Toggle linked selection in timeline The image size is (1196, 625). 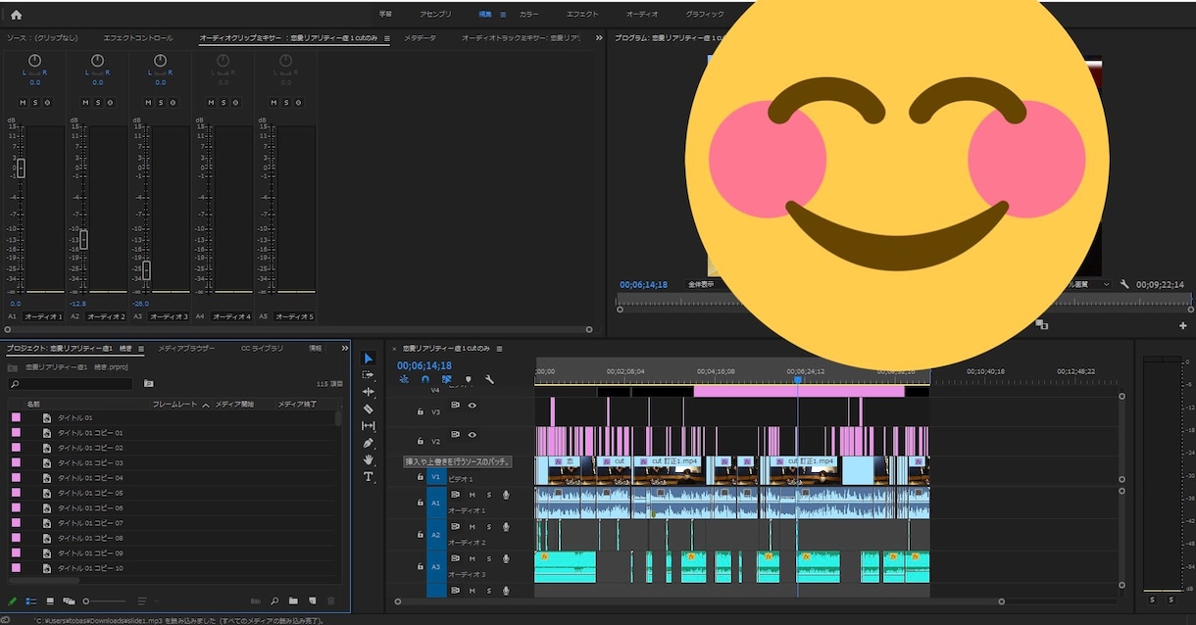pos(447,379)
